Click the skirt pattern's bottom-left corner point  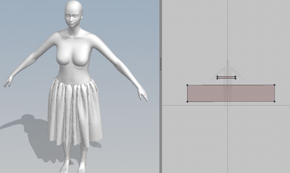pos(187,102)
